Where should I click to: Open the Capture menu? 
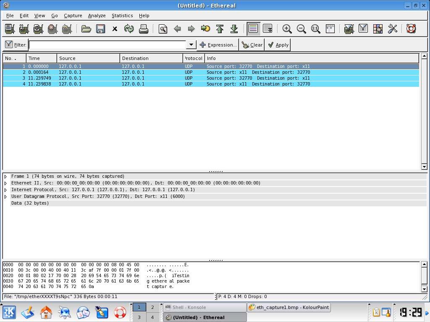click(73, 16)
